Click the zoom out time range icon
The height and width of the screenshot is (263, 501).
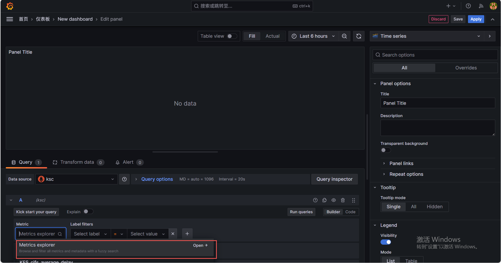[x=344, y=36]
